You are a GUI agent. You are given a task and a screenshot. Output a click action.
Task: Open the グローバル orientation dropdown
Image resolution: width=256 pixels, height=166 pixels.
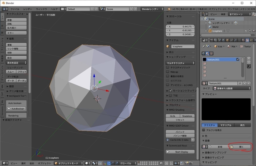click(x=128, y=163)
